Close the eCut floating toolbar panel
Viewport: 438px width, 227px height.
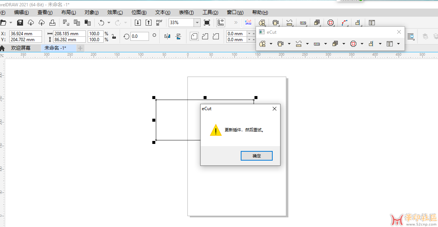(399, 32)
